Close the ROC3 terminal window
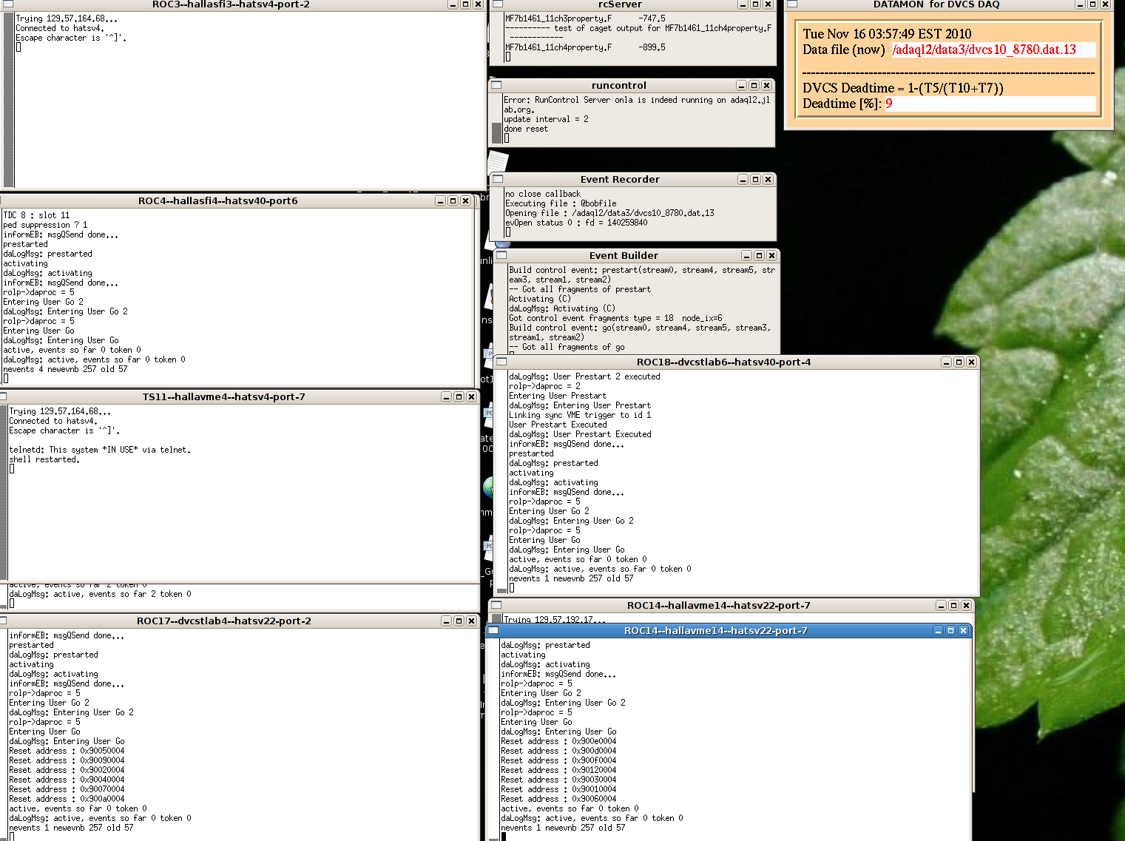1125x841 pixels. [x=478, y=4]
